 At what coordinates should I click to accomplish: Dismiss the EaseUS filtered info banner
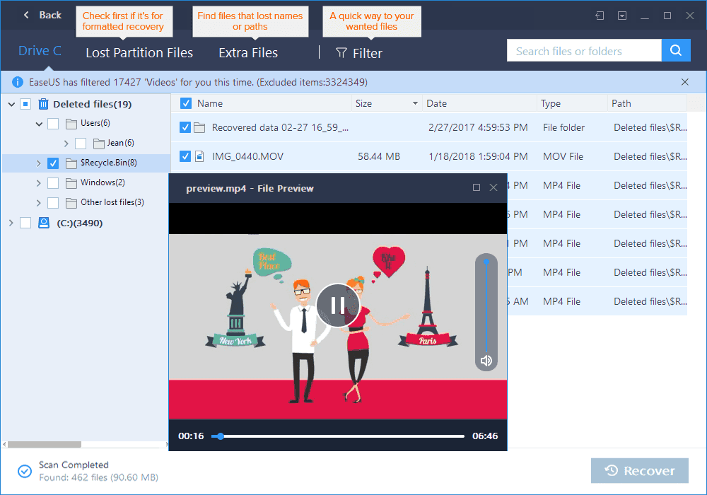coord(685,82)
